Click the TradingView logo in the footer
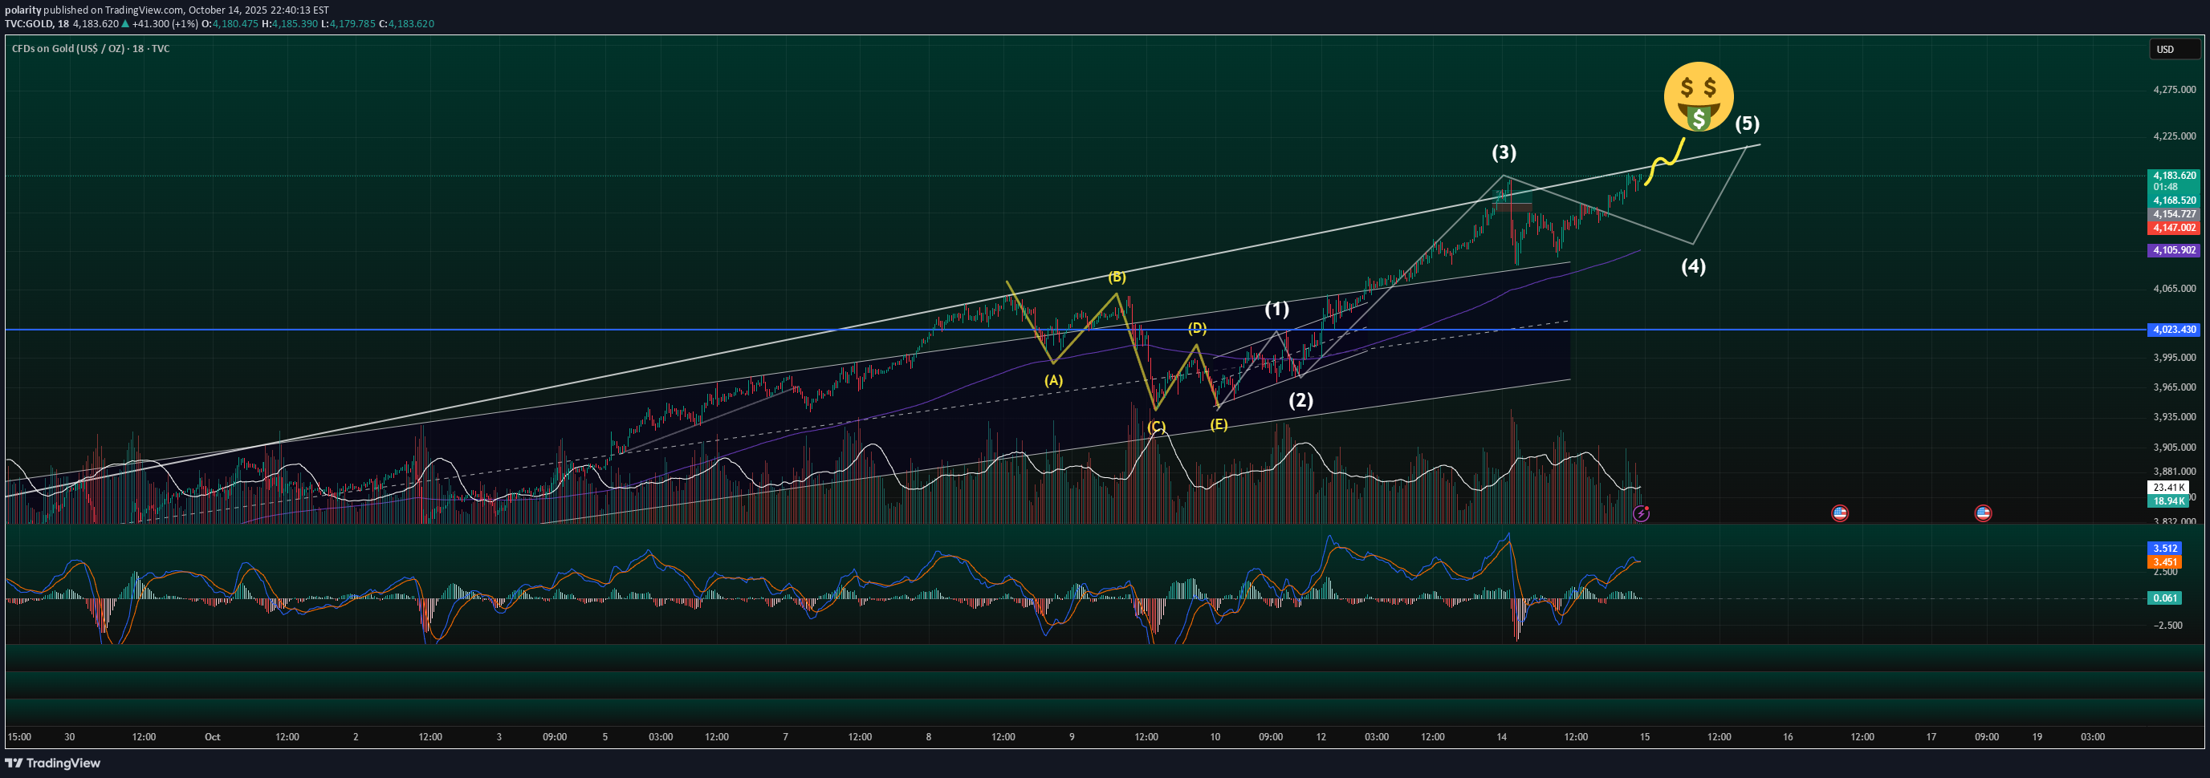This screenshot has width=2210, height=778. coord(53,763)
